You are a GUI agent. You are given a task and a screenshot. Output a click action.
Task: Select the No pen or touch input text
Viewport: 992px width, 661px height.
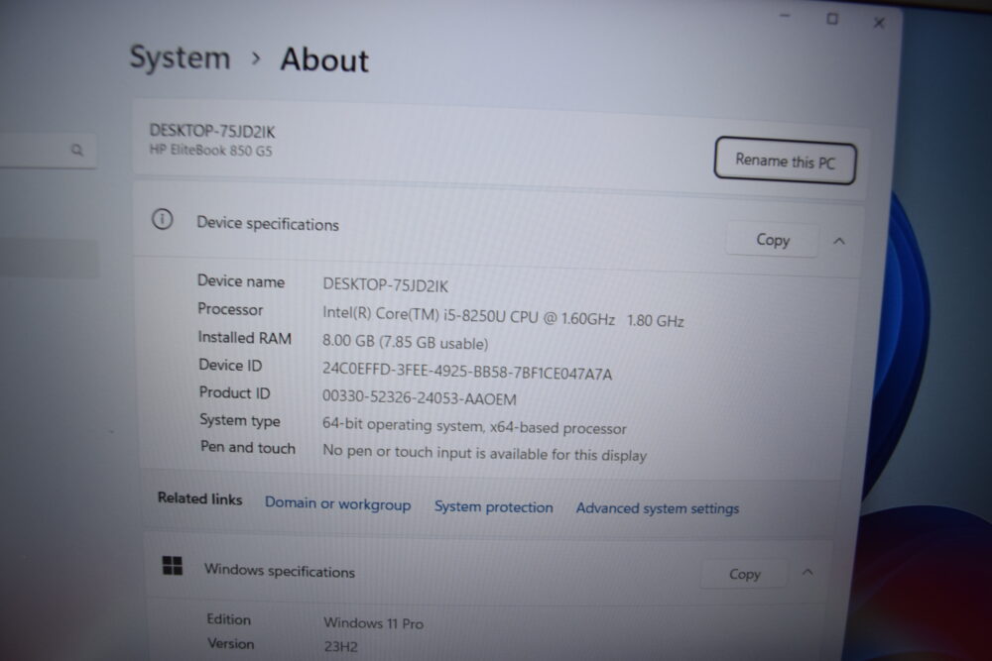[x=485, y=453]
